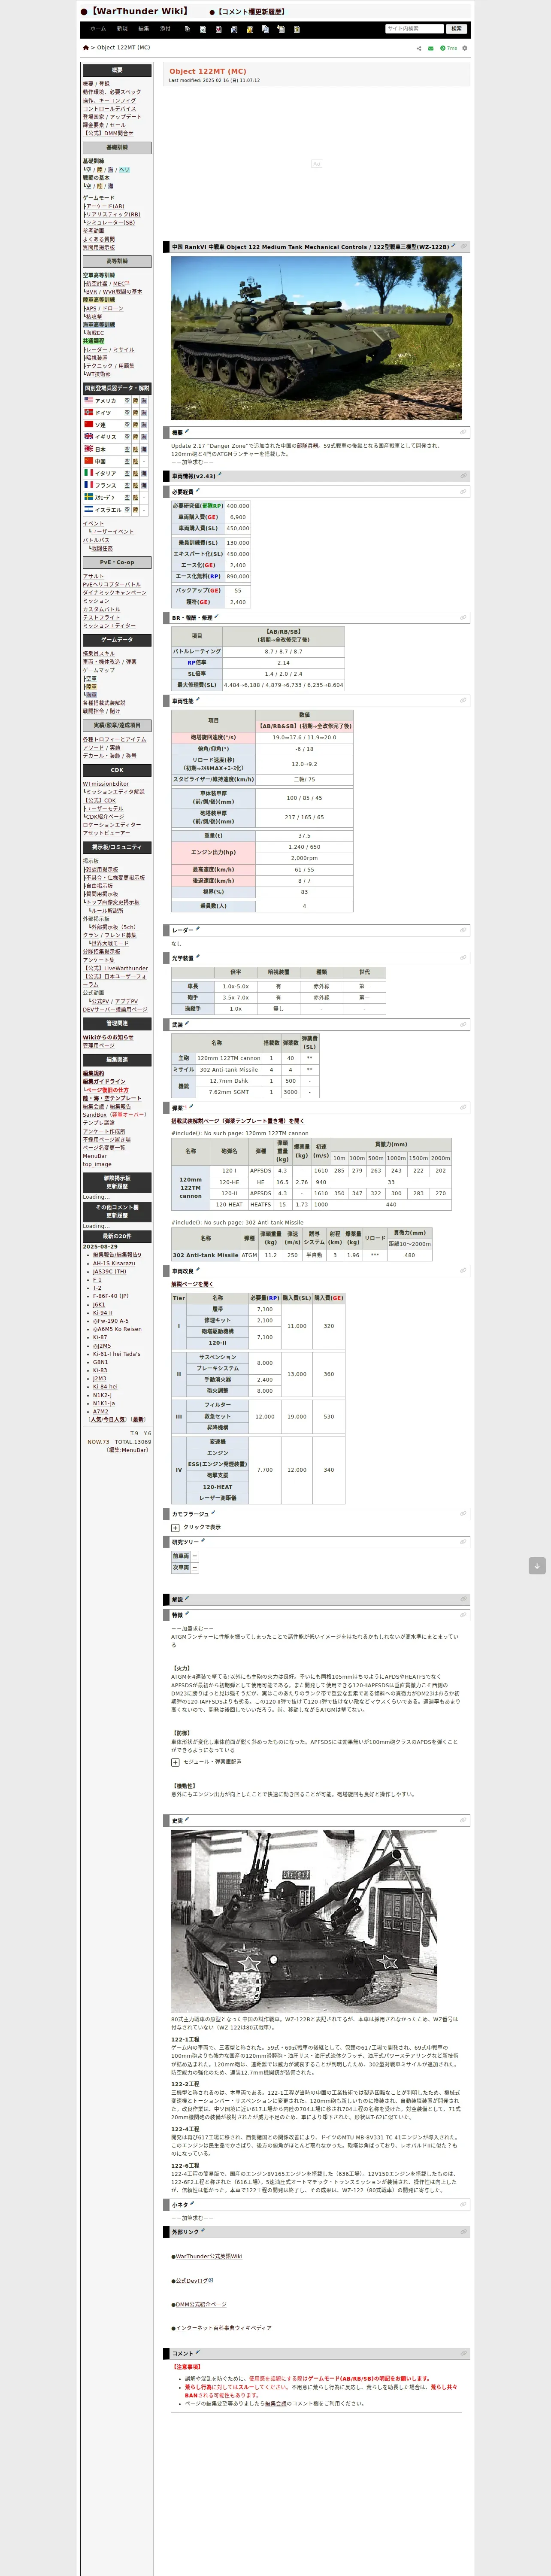Open the 編集規約 sidebar link
This screenshot has width=551, height=2576.
93,1073
